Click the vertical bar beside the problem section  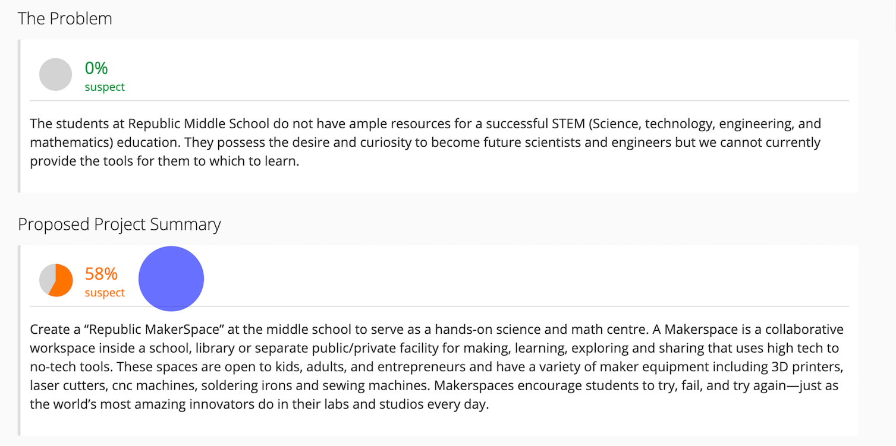pos(20,116)
